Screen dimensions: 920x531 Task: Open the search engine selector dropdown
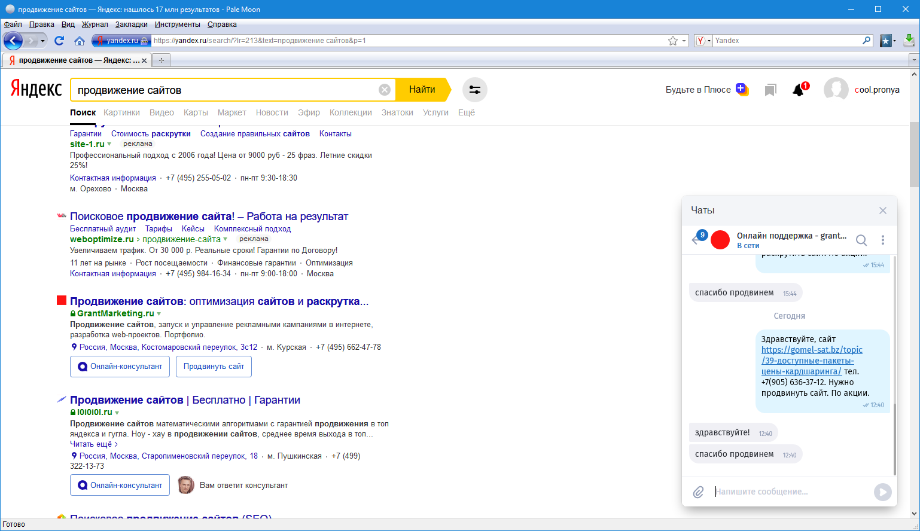pyautogui.click(x=703, y=41)
